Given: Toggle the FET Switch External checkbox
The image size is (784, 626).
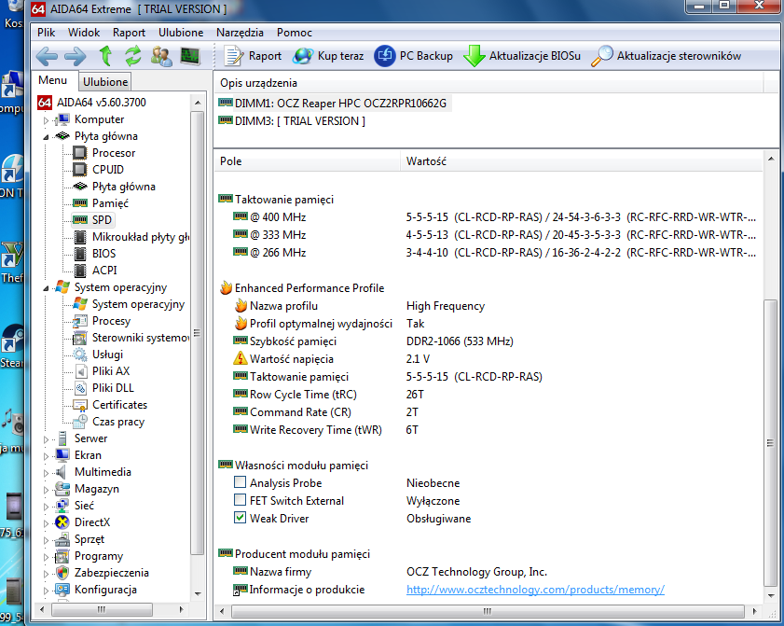Looking at the screenshot, I should coord(240,500).
